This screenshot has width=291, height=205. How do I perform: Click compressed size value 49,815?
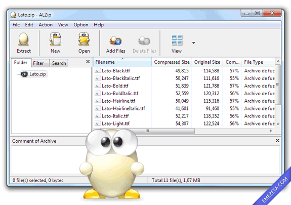[x=182, y=71]
